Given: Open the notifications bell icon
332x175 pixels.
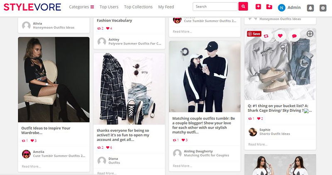Looking at the screenshot, I should click(310, 8).
